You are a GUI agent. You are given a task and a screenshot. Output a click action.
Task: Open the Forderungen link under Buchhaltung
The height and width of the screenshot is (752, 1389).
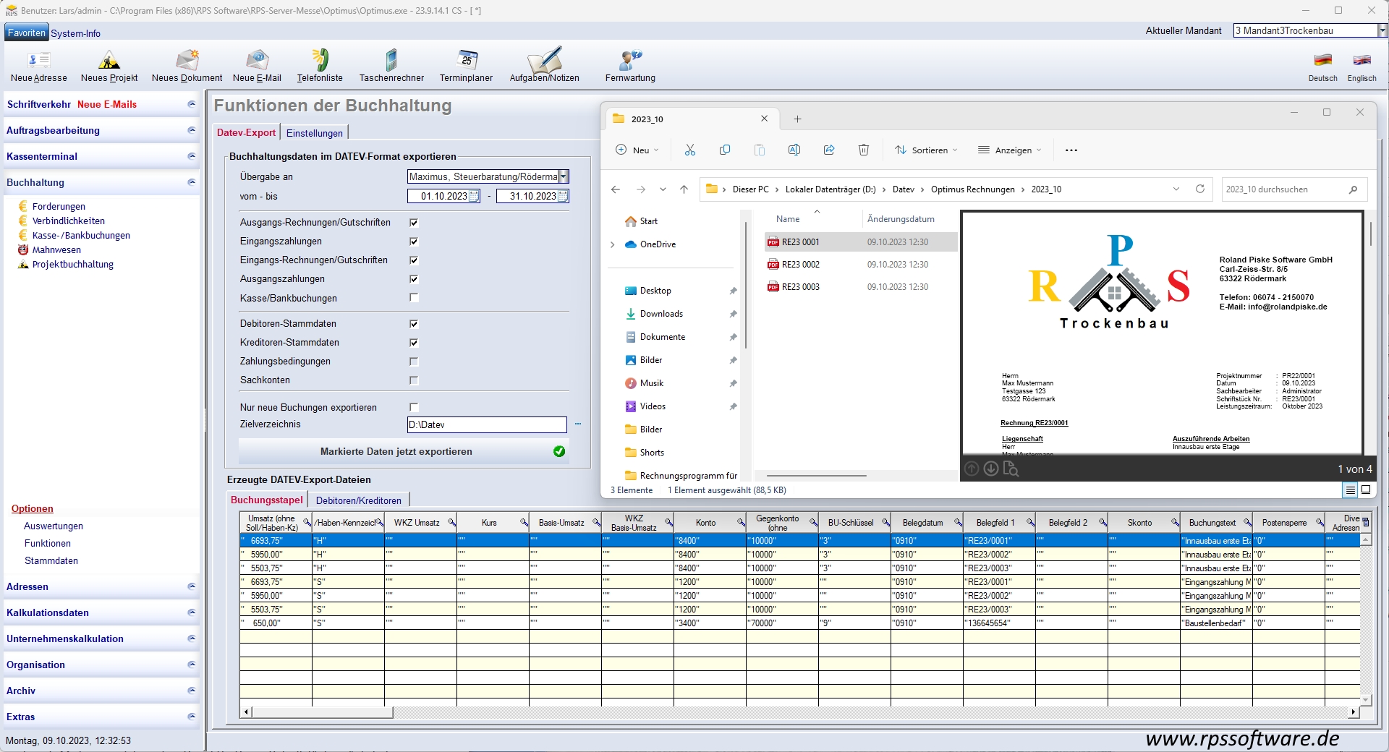(59, 207)
